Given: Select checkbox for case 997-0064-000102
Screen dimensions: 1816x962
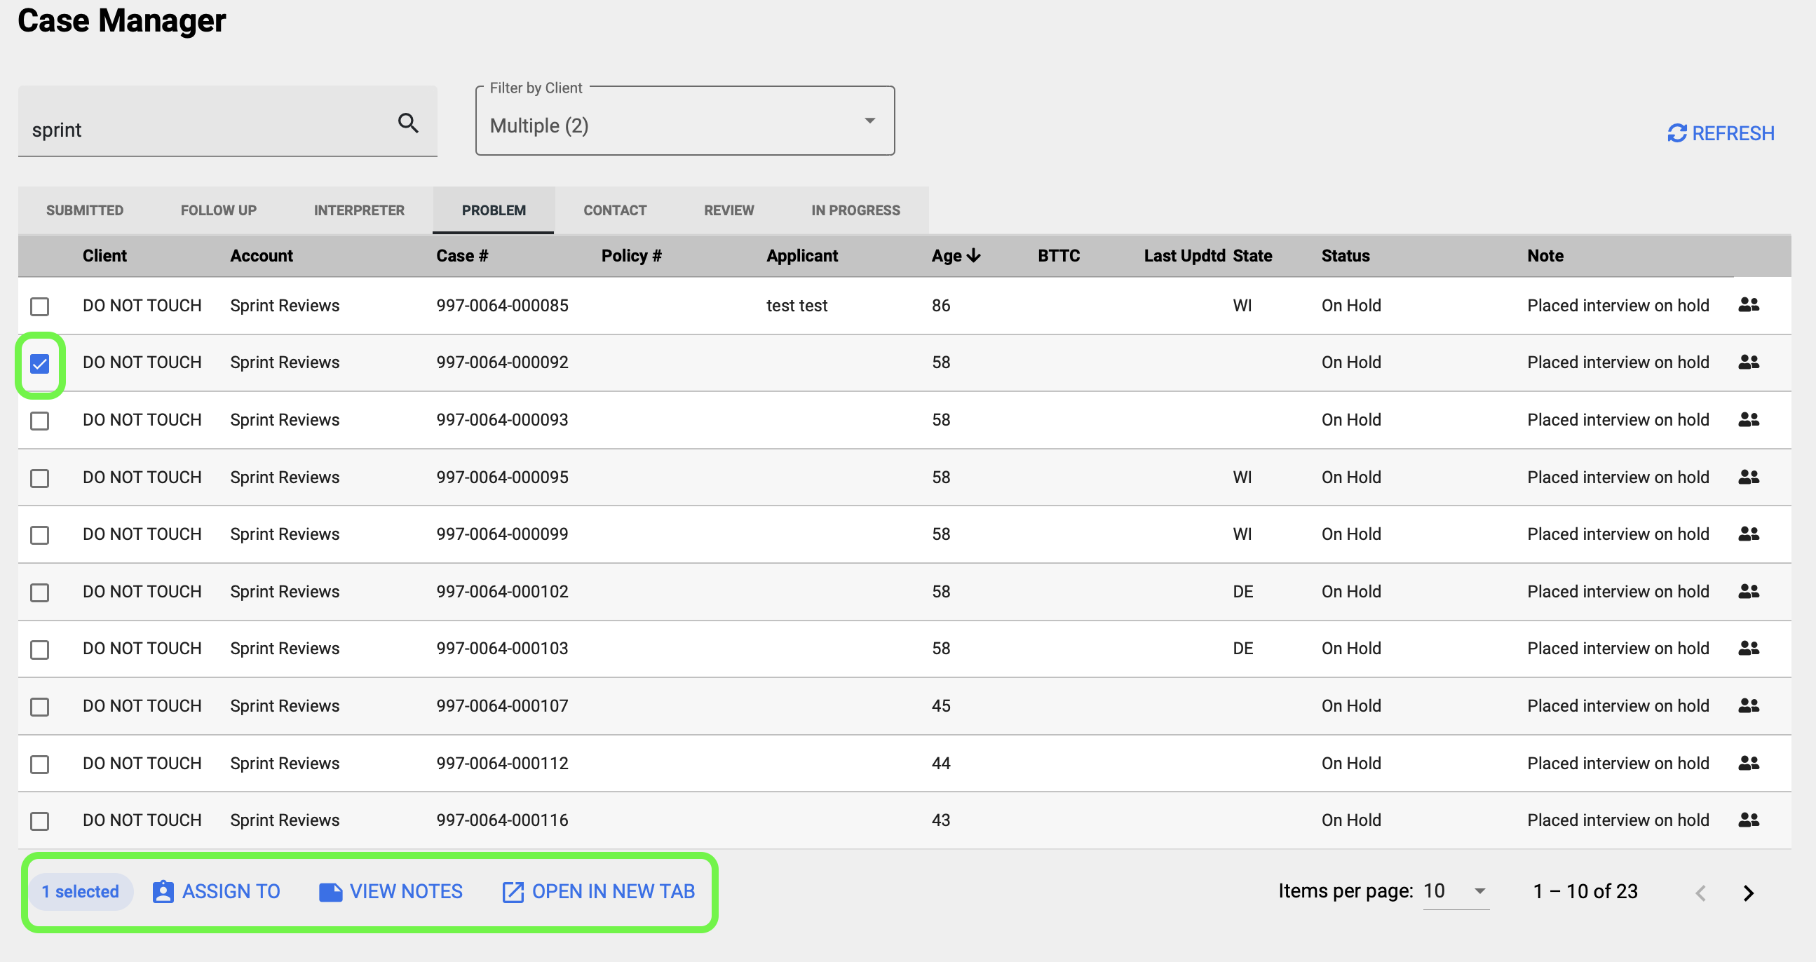Looking at the screenshot, I should click(x=39, y=592).
